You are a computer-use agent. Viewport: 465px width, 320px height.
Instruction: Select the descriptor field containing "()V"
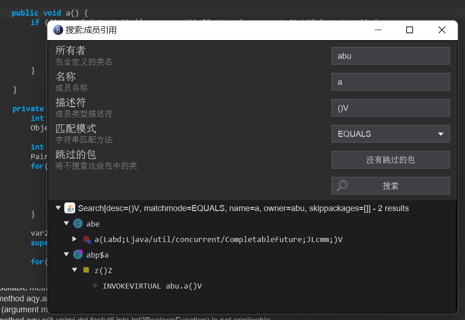click(390, 108)
